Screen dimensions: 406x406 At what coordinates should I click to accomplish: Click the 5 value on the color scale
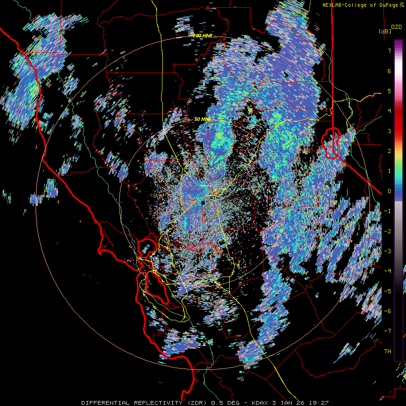point(389,91)
